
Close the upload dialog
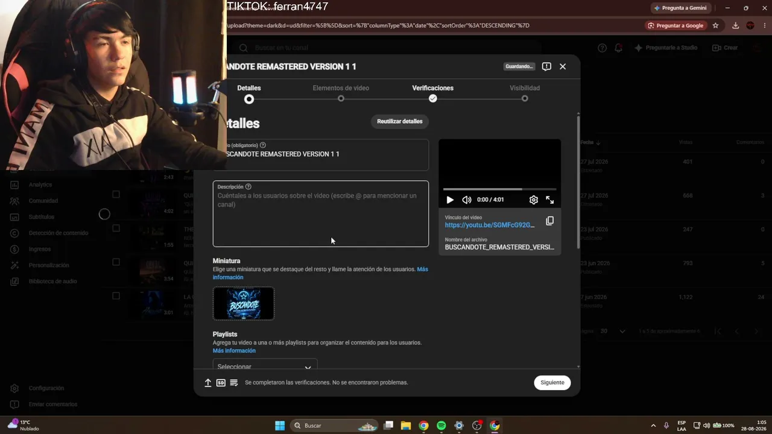[563, 66]
